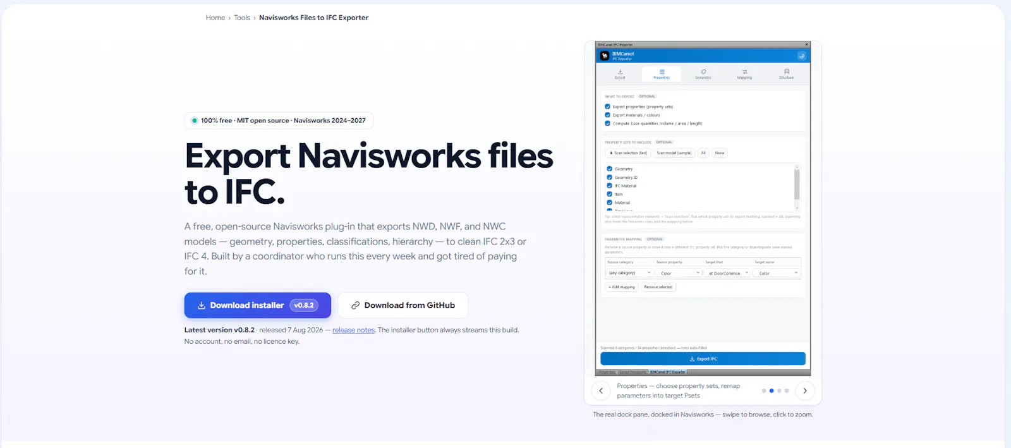Open the Target Pset DoorCommon dropdown
The image size is (1011, 448).
pyautogui.click(x=727, y=273)
